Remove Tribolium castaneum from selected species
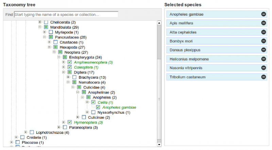The image size is (272, 150). pos(263,77)
